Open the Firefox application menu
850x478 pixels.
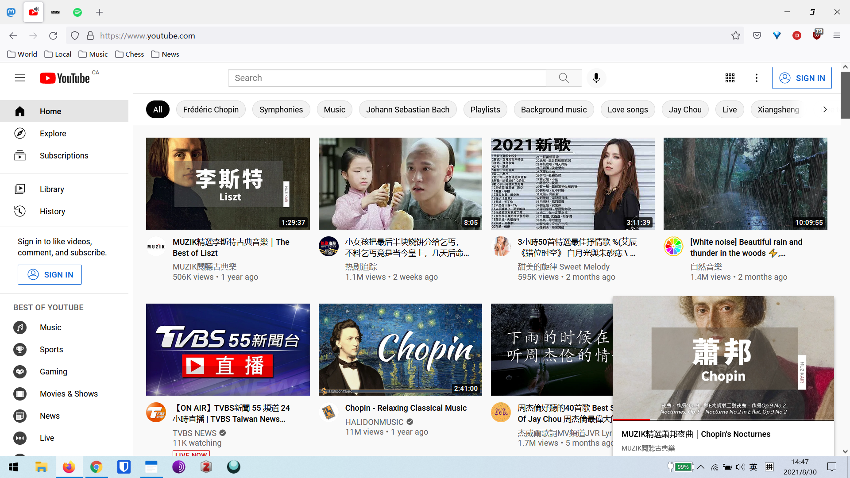836,35
